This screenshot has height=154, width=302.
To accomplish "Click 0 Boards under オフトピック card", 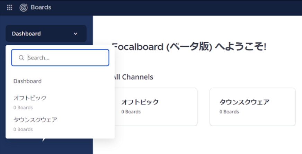I will 131,112.
